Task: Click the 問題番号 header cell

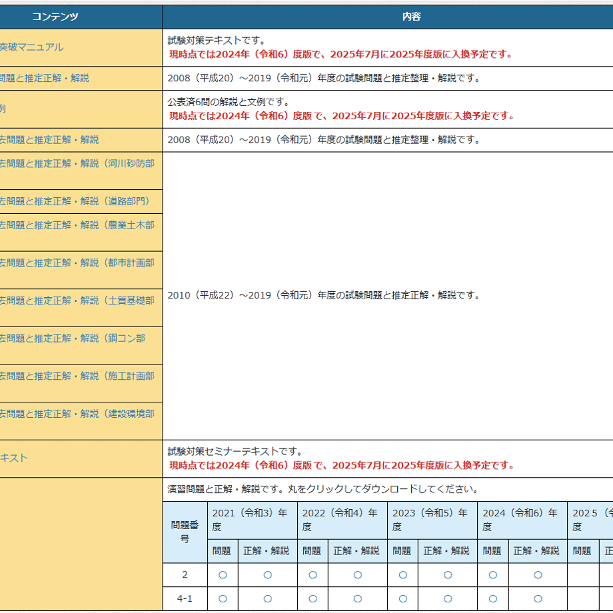Action: [185, 532]
